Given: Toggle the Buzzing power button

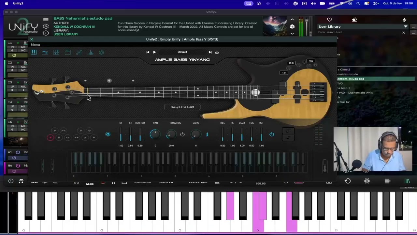Looking at the screenshot, I should pos(182,134).
